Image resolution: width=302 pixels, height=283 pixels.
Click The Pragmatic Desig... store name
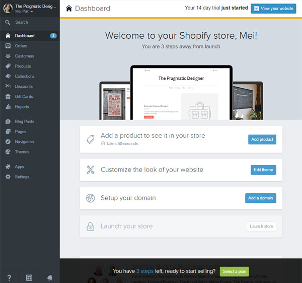click(x=36, y=6)
